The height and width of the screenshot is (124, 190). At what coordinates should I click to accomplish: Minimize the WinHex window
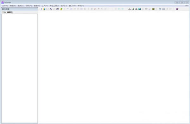tap(177, 3)
